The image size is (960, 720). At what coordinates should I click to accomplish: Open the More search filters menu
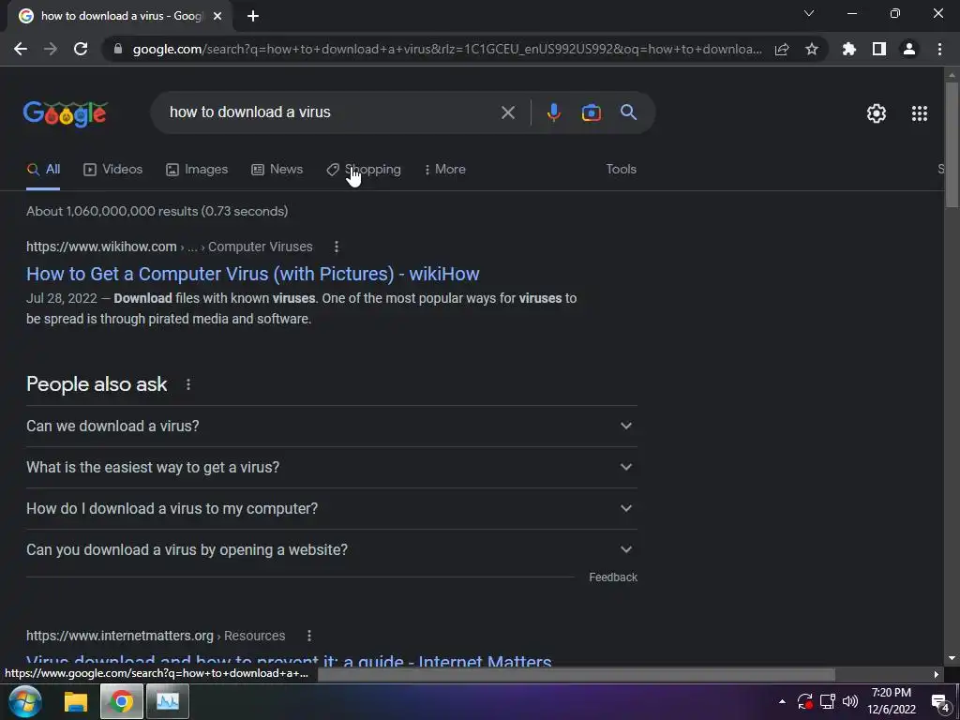(x=445, y=170)
